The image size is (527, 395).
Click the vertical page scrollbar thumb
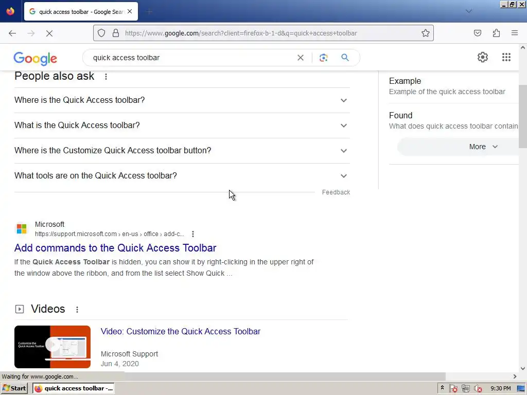[x=523, y=116]
